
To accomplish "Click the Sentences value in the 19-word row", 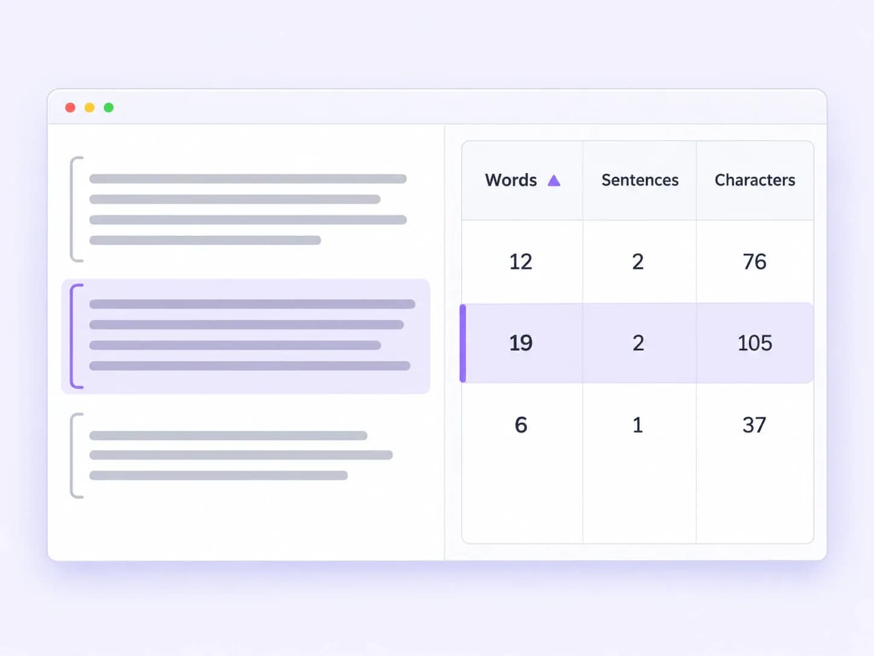I will [x=638, y=343].
